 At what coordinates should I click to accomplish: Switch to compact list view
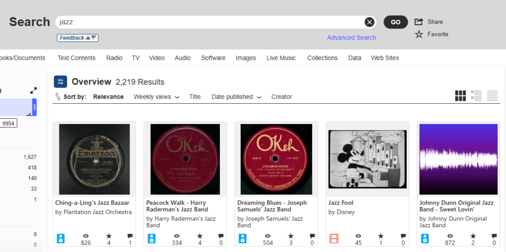click(492, 96)
